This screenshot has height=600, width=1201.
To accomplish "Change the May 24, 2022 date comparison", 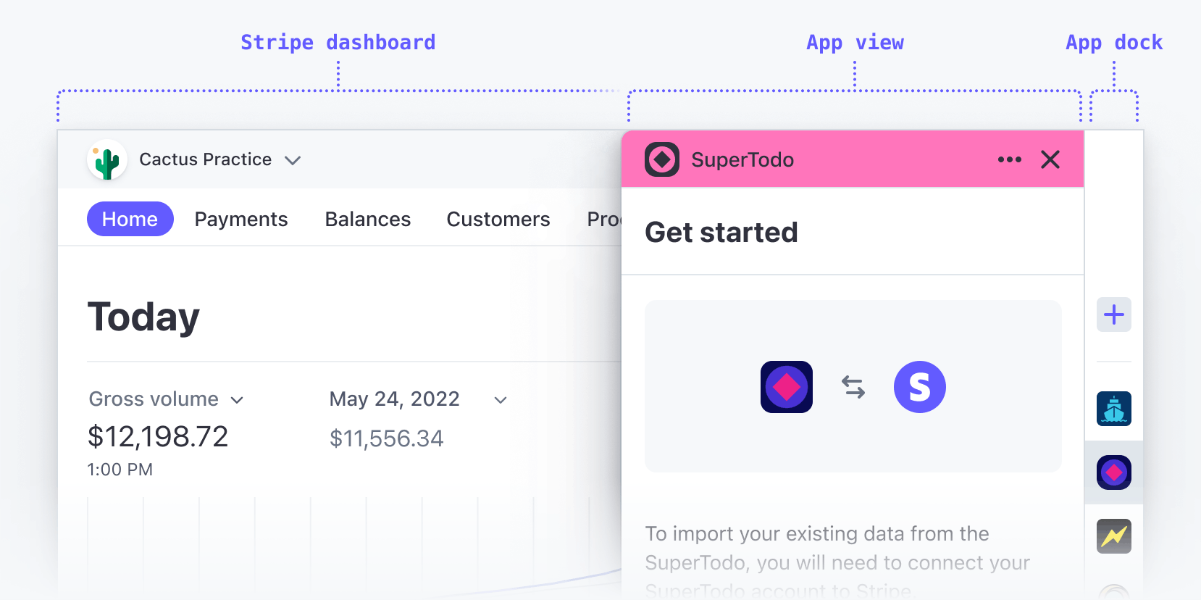I will click(x=500, y=399).
